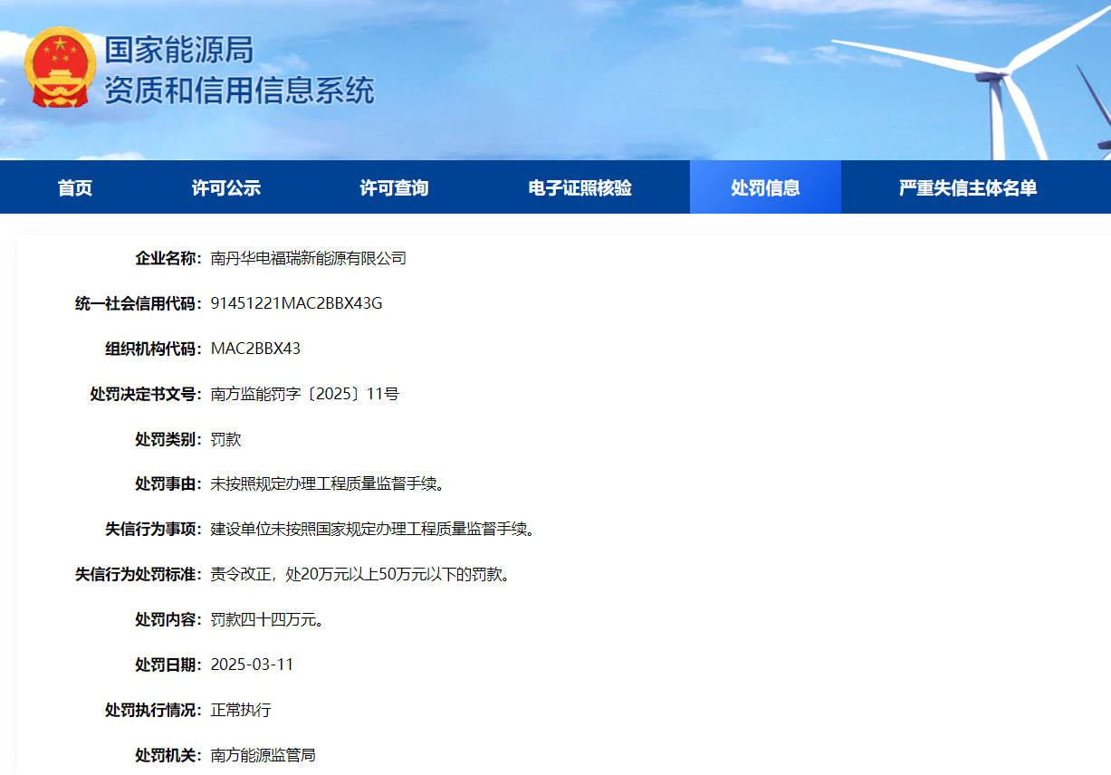The width and height of the screenshot is (1111, 775).
Task: Click the 失信行为处罚标准 field label
Action: click(x=138, y=574)
